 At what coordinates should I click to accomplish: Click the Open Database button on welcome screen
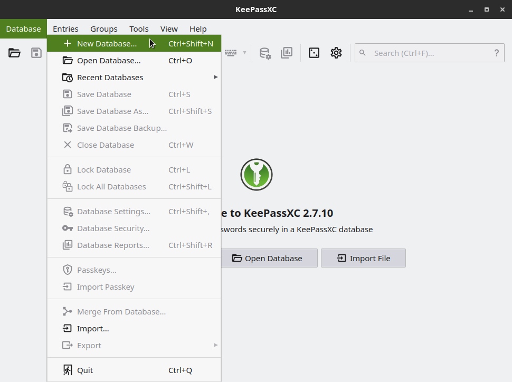tap(269, 258)
